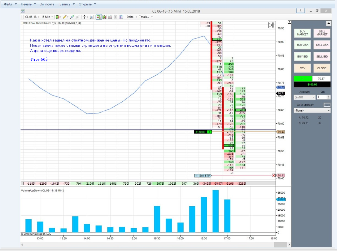This screenshot has width=337, height=251.
Task: Click the horizontal scrollbar left arrow
Action: coord(22,245)
